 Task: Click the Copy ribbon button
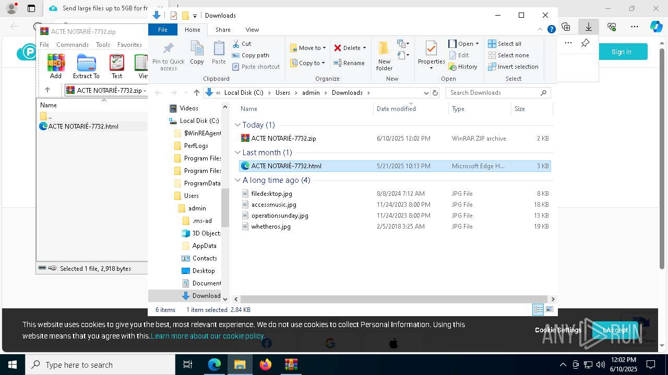(197, 53)
